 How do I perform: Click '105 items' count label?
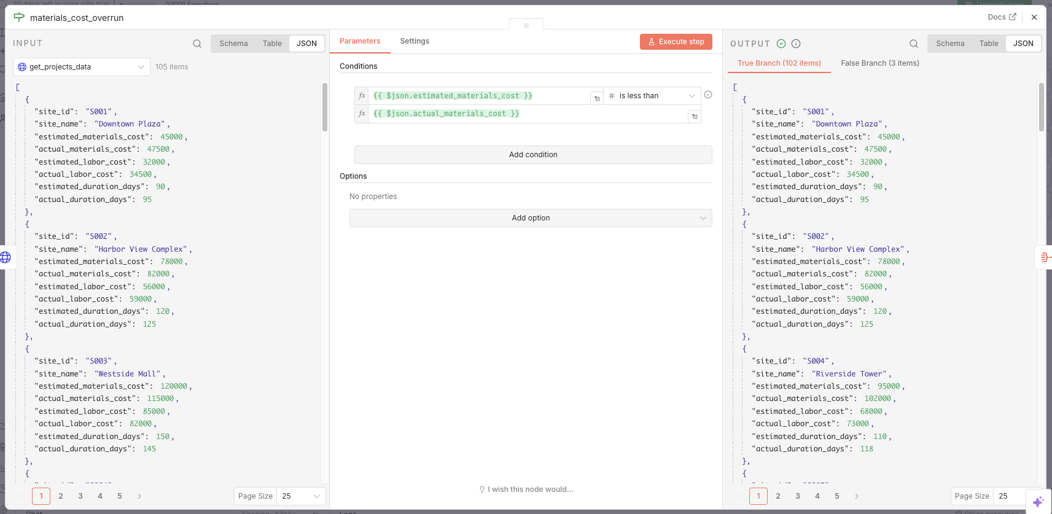click(172, 67)
